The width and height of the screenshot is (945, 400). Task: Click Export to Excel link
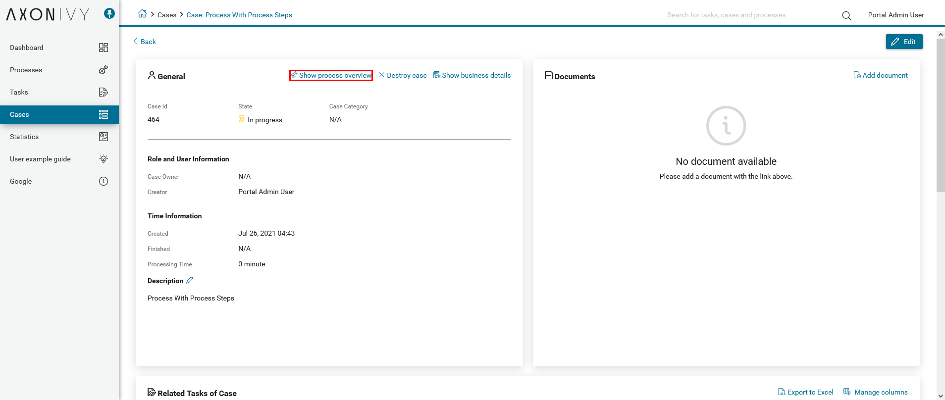(x=806, y=392)
